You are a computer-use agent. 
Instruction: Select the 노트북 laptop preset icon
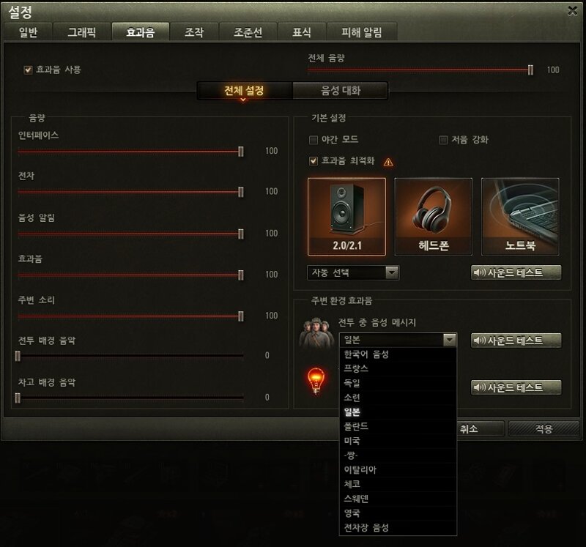pyautogui.click(x=520, y=217)
